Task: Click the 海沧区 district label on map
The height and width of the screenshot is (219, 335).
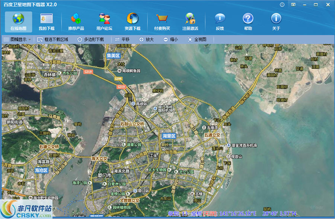Action: 41,170
